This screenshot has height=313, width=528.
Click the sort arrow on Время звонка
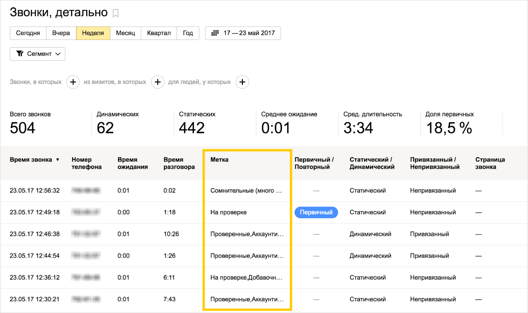[x=58, y=160]
